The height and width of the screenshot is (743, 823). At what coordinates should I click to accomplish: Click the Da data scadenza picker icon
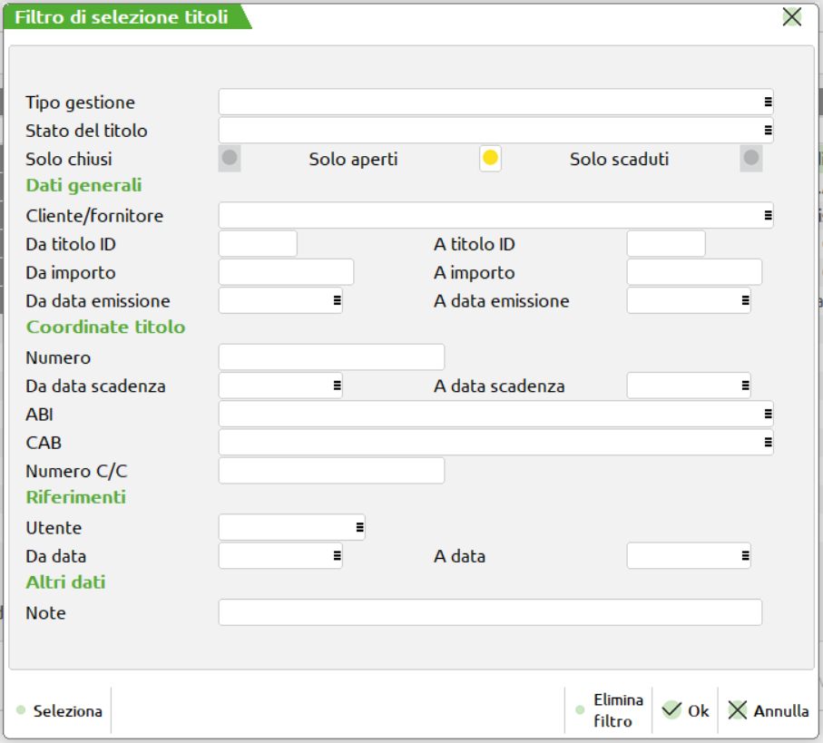[337, 386]
